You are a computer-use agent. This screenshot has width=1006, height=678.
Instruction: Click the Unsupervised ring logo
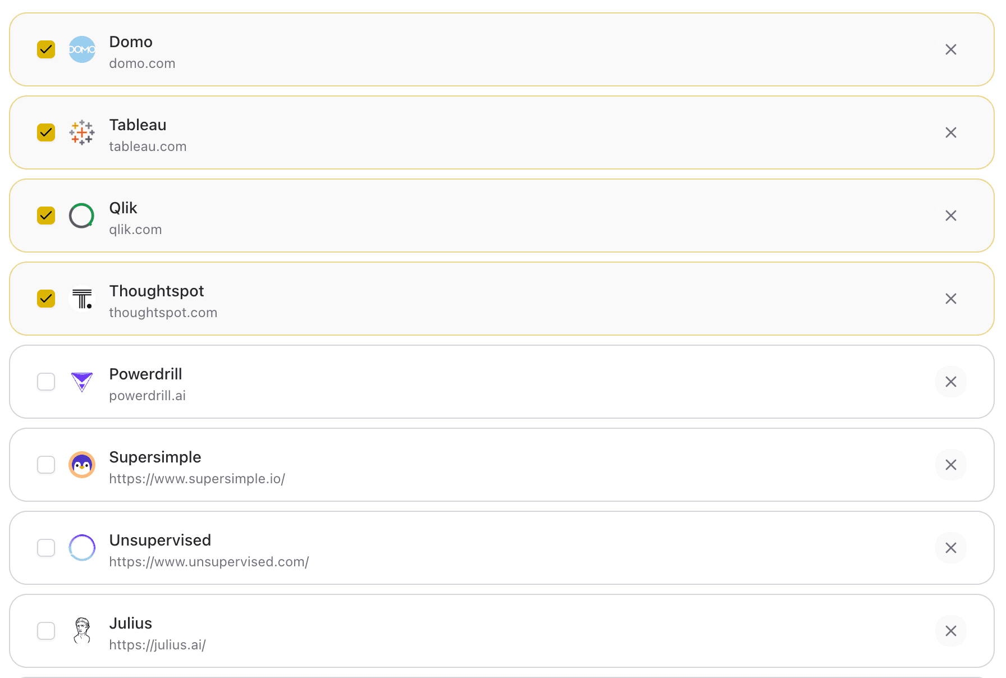tap(82, 548)
